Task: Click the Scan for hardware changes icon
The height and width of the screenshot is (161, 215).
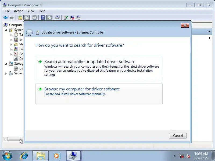Action: point(58,17)
